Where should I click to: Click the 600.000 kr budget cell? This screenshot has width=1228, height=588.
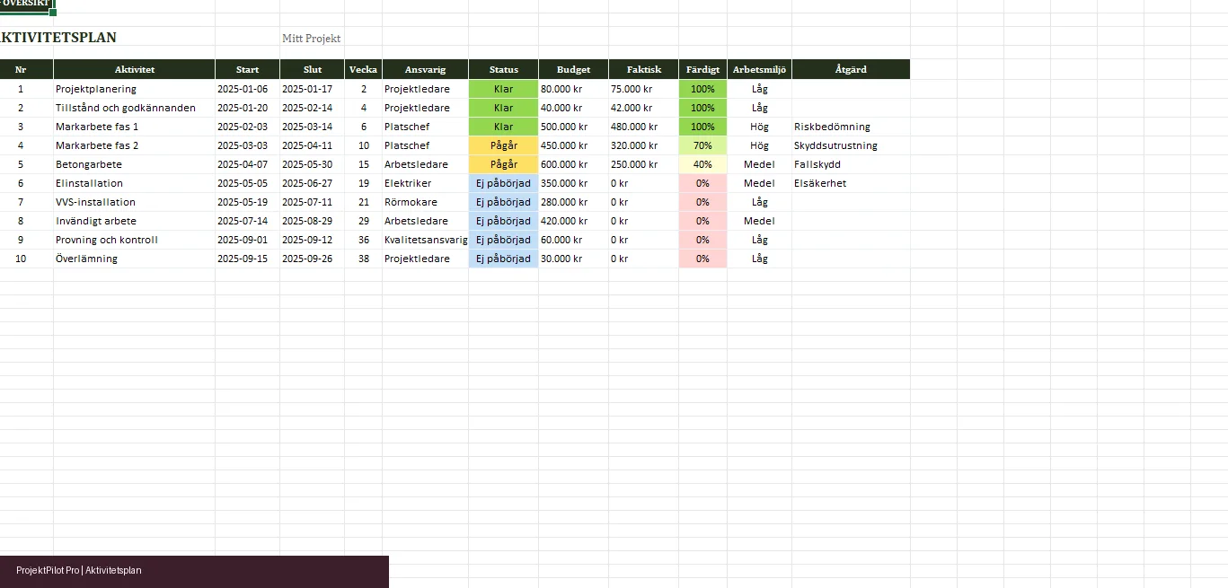(x=574, y=164)
